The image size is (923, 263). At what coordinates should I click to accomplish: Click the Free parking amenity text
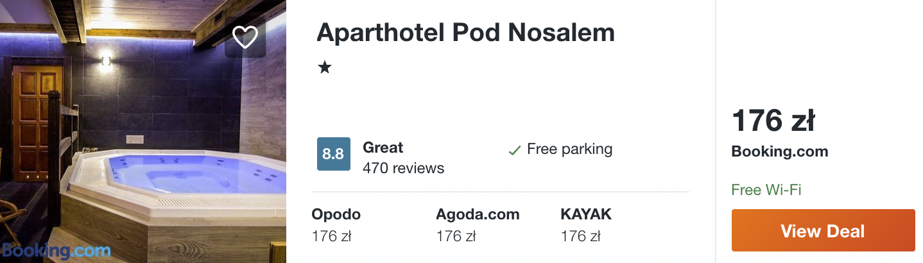pos(569,149)
